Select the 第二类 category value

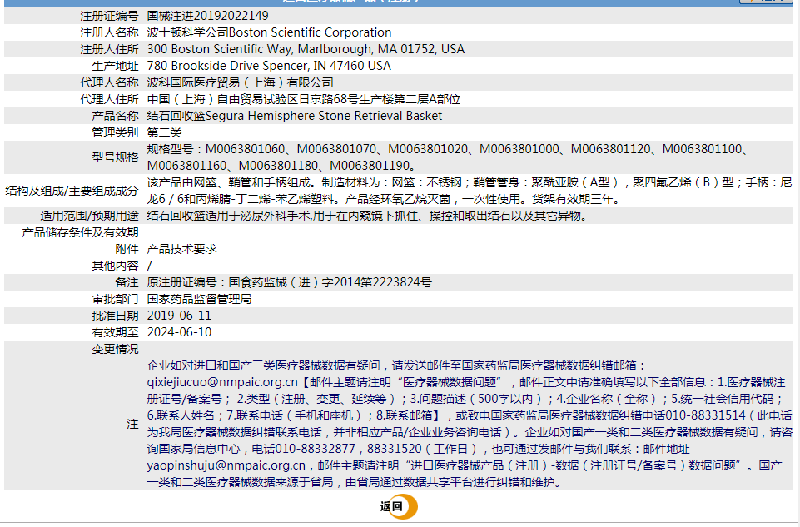(x=164, y=132)
